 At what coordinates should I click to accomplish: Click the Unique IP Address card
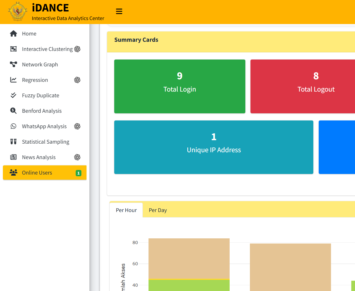pos(214,147)
